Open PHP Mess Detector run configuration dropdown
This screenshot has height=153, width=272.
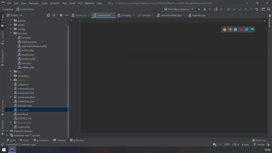178,9
